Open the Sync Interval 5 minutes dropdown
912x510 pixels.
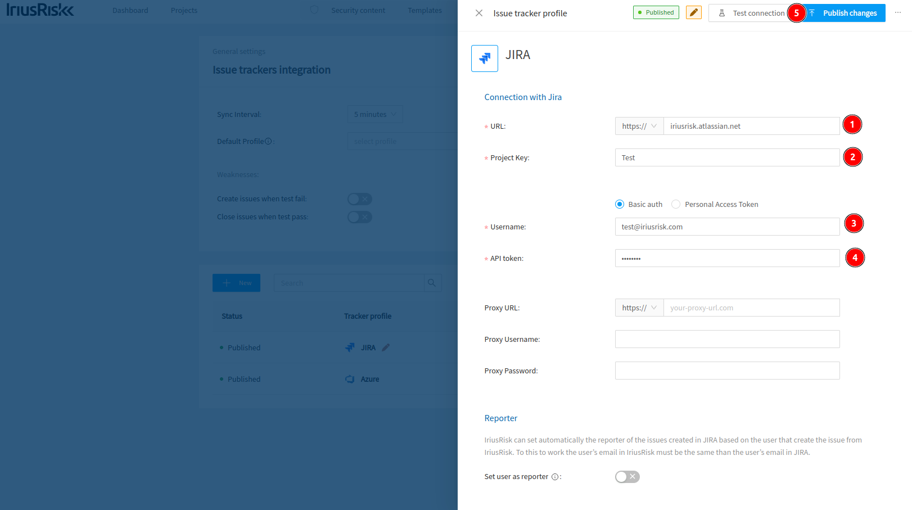pyautogui.click(x=375, y=114)
